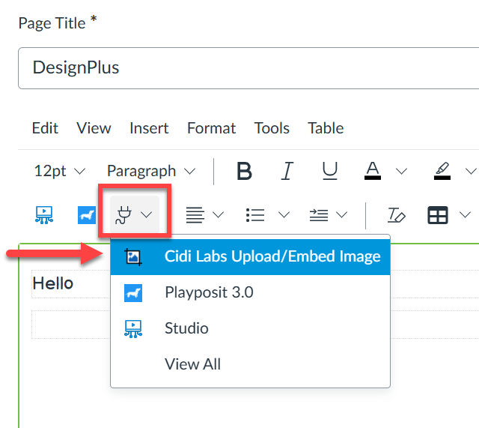
Task: Expand the bullet list options
Action: pyautogui.click(x=284, y=215)
